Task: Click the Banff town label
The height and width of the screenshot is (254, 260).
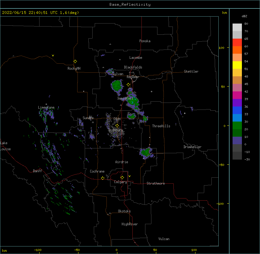Action: click(37, 171)
